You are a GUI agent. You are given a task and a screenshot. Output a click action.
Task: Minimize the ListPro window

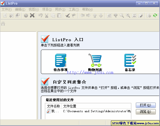[139, 3]
